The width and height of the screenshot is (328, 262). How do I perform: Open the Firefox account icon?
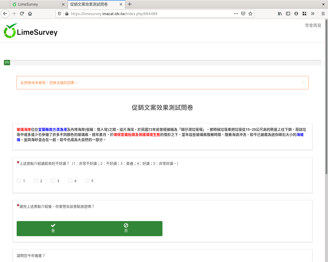point(296,14)
